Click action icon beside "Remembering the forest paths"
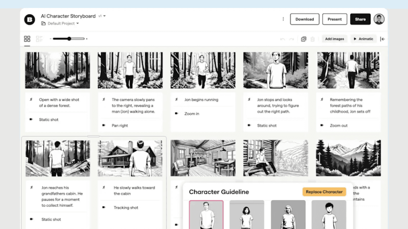The height and width of the screenshot is (229, 408). click(x=322, y=99)
